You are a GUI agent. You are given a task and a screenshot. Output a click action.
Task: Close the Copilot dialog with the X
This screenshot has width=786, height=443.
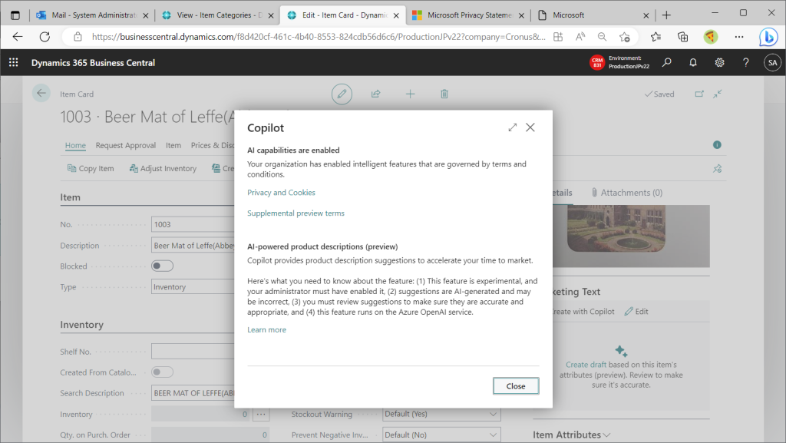(x=530, y=127)
